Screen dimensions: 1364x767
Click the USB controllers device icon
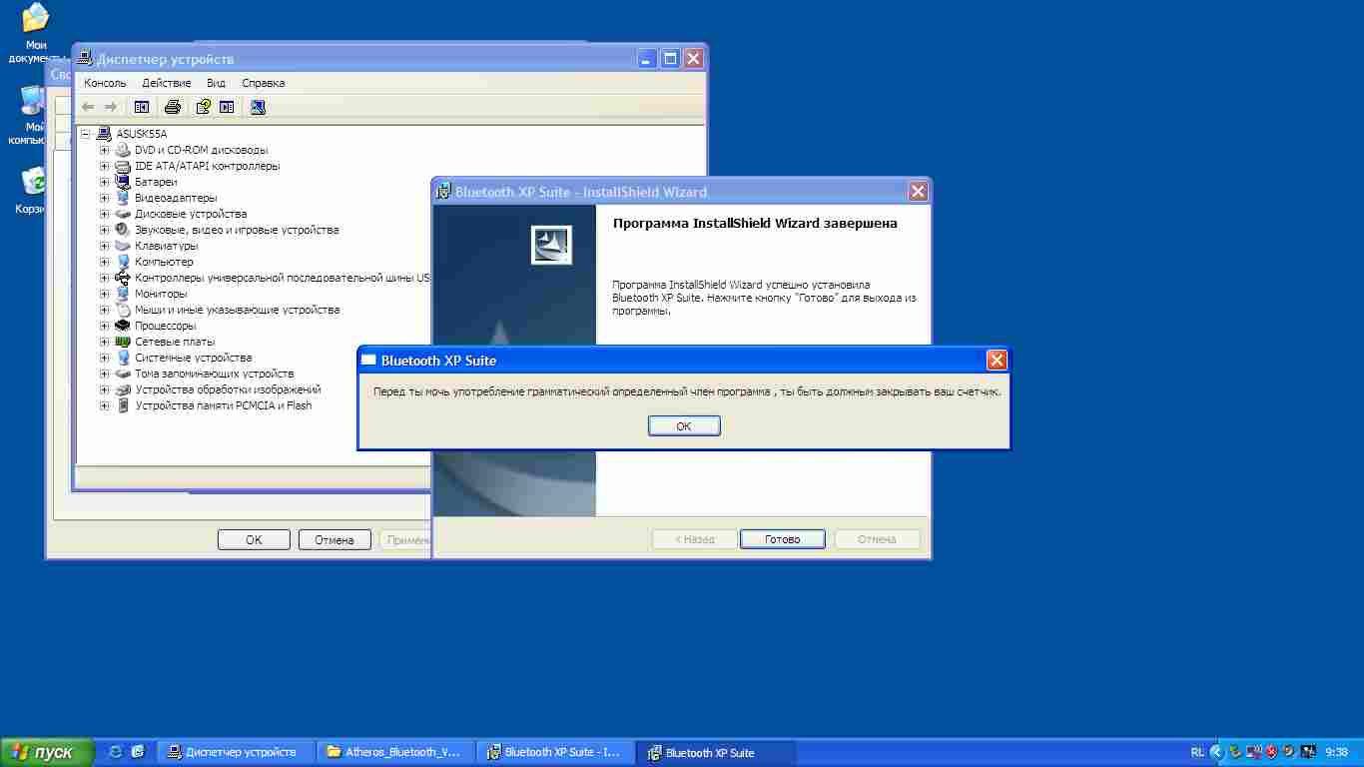[x=123, y=278]
